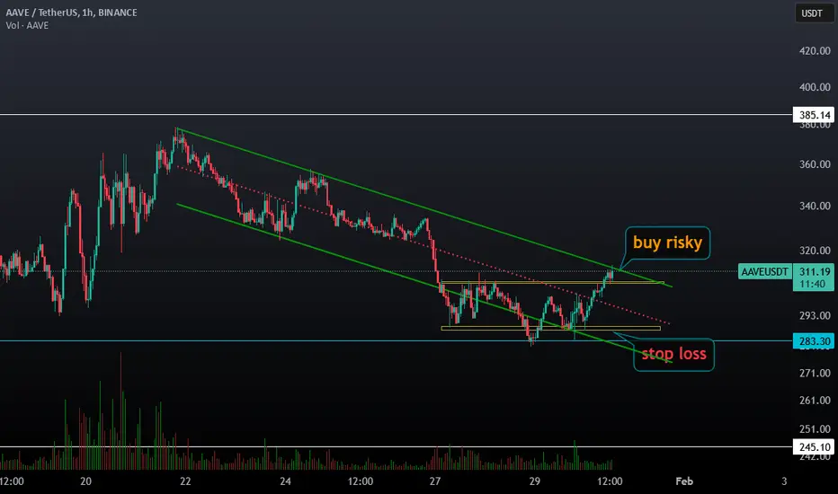Click the current price 311.19 label
838x494 pixels.
[815, 271]
